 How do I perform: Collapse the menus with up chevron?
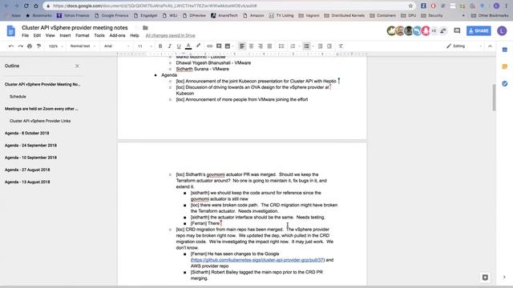coord(490,46)
